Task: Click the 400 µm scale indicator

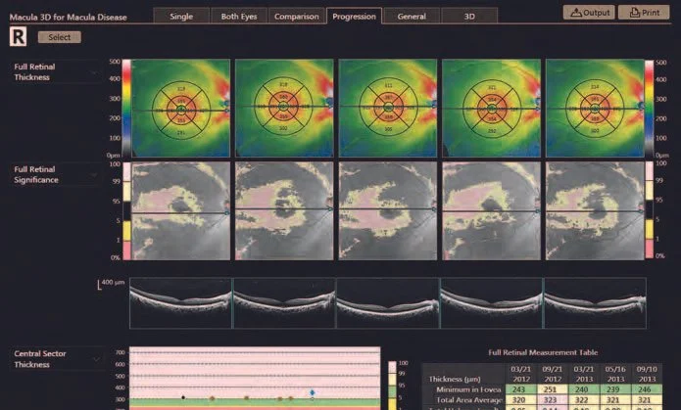Action: click(111, 284)
